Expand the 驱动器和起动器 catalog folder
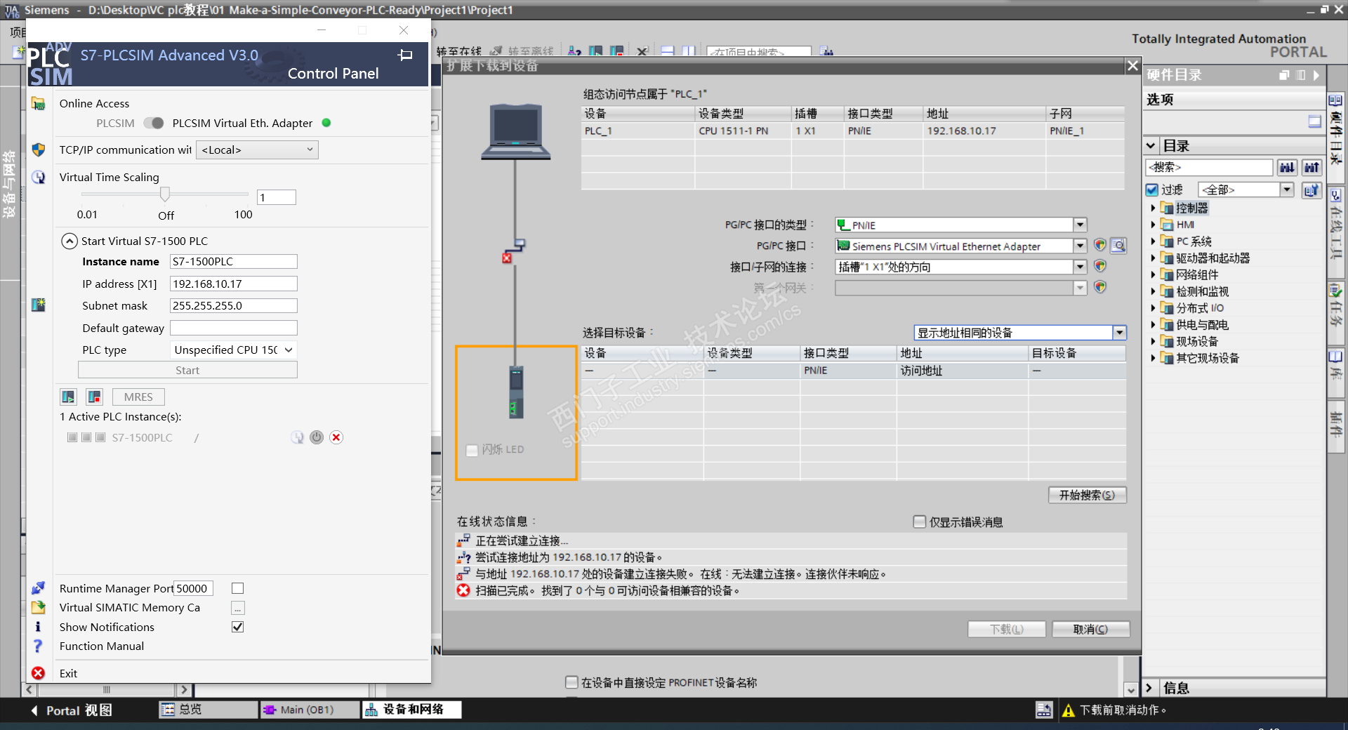The height and width of the screenshot is (730, 1348). pyautogui.click(x=1153, y=258)
